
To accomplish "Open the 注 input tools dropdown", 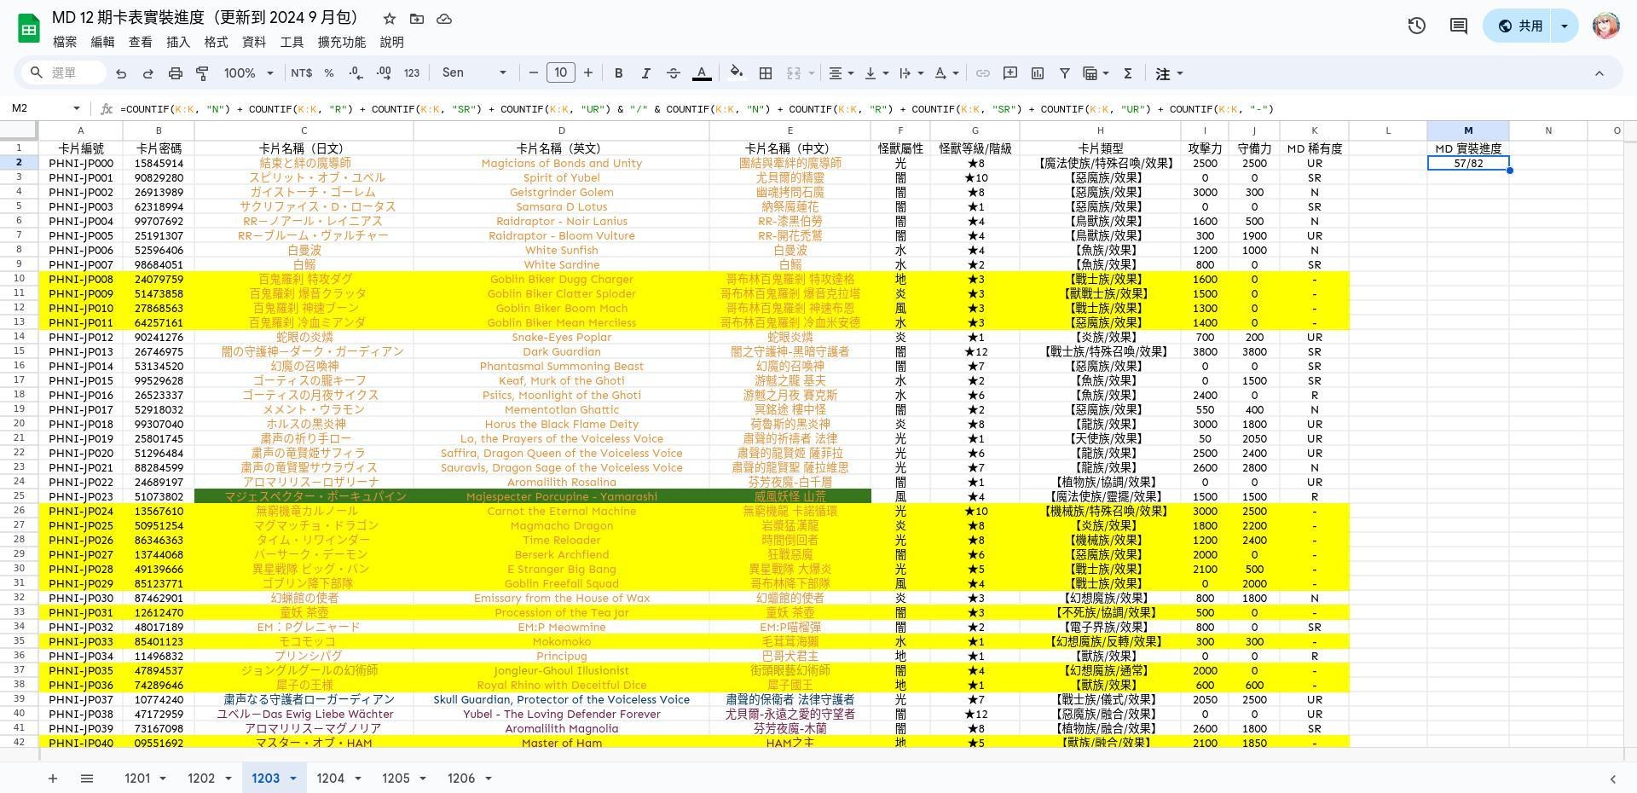I will click(1169, 73).
